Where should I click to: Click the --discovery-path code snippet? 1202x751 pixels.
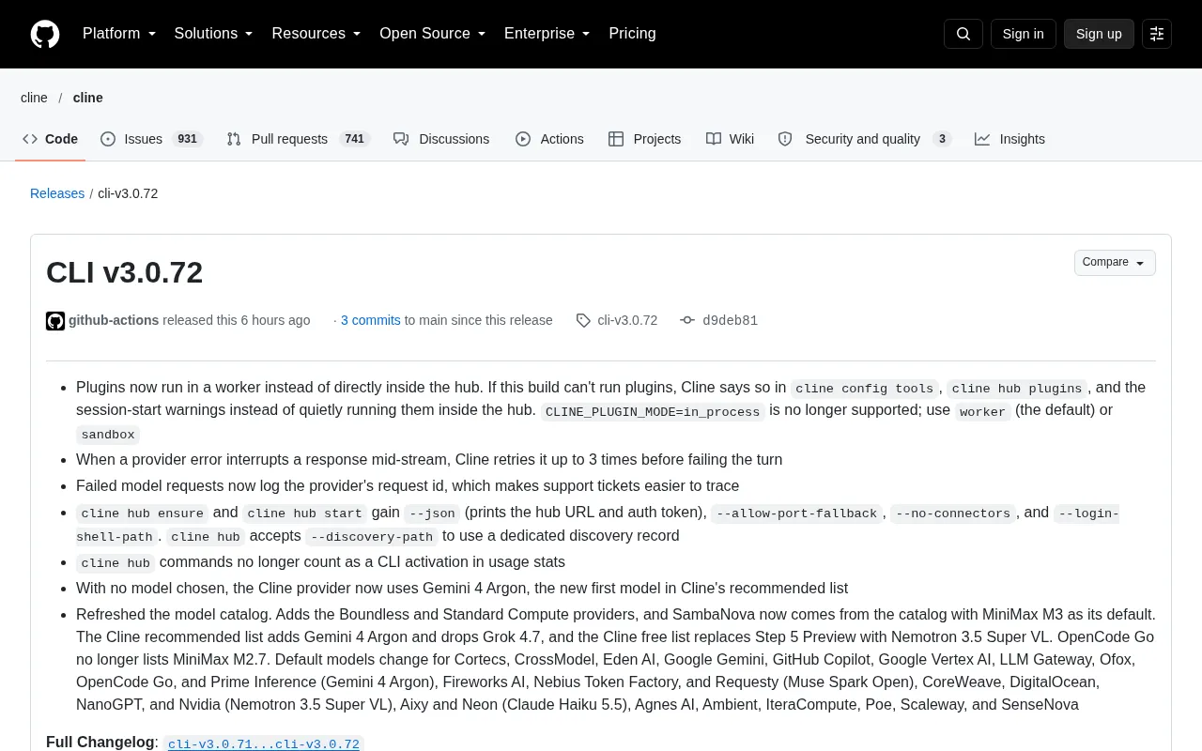372,536
